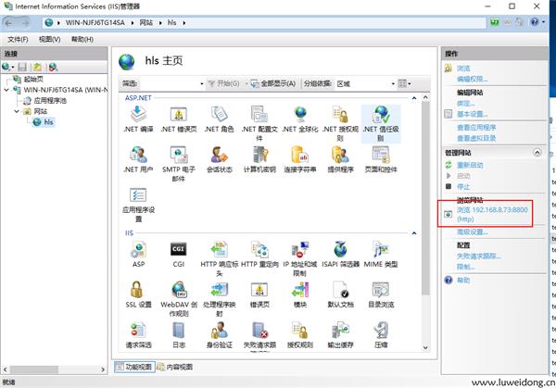The width and height of the screenshot is (556, 388).
Task: Click the 浏览 192.168.8.73:8800 link
Action: 491,209
